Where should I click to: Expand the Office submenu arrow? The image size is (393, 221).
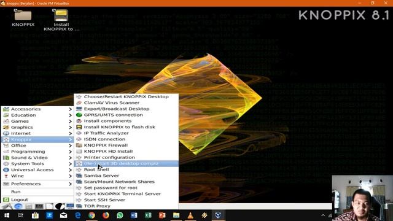[x=70, y=145]
